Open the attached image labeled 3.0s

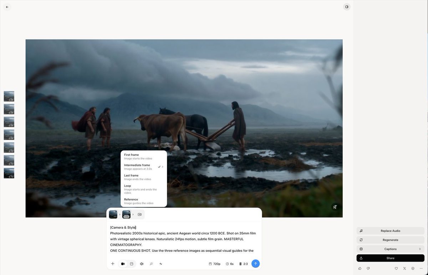click(126, 214)
